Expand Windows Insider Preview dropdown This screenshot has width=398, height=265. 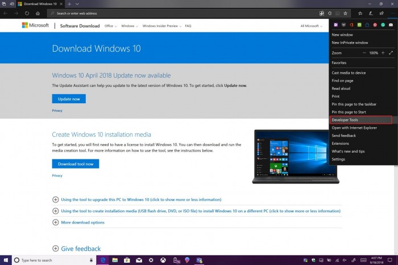click(161, 26)
